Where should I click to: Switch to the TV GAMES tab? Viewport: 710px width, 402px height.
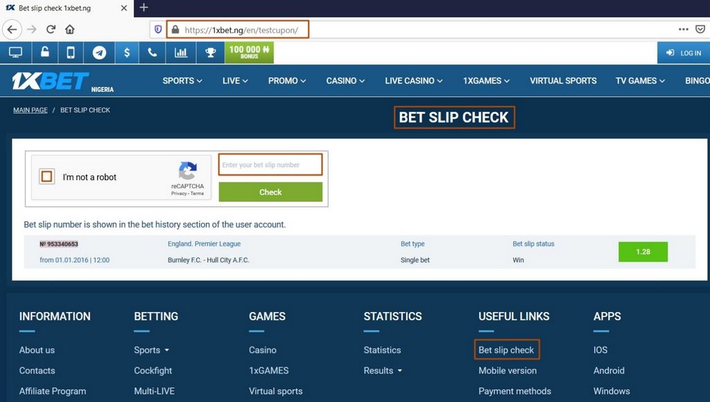point(639,80)
